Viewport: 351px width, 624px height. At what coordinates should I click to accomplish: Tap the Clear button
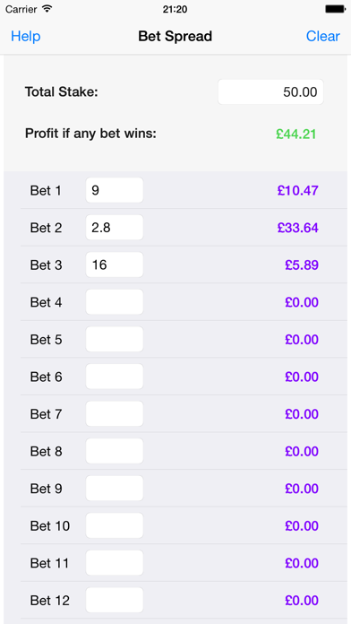(322, 36)
